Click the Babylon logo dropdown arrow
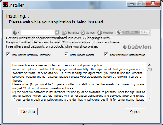163x125 pixels. coord(19,33)
